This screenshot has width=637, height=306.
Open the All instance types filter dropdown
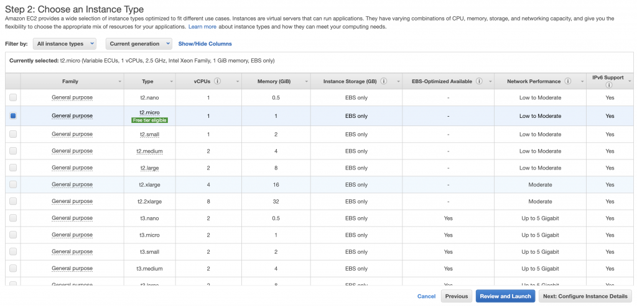[x=65, y=44]
